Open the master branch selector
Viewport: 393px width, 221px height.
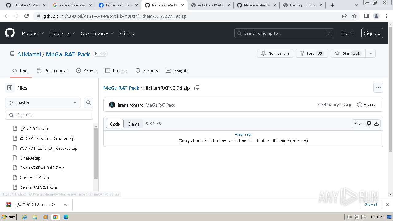coord(43,103)
